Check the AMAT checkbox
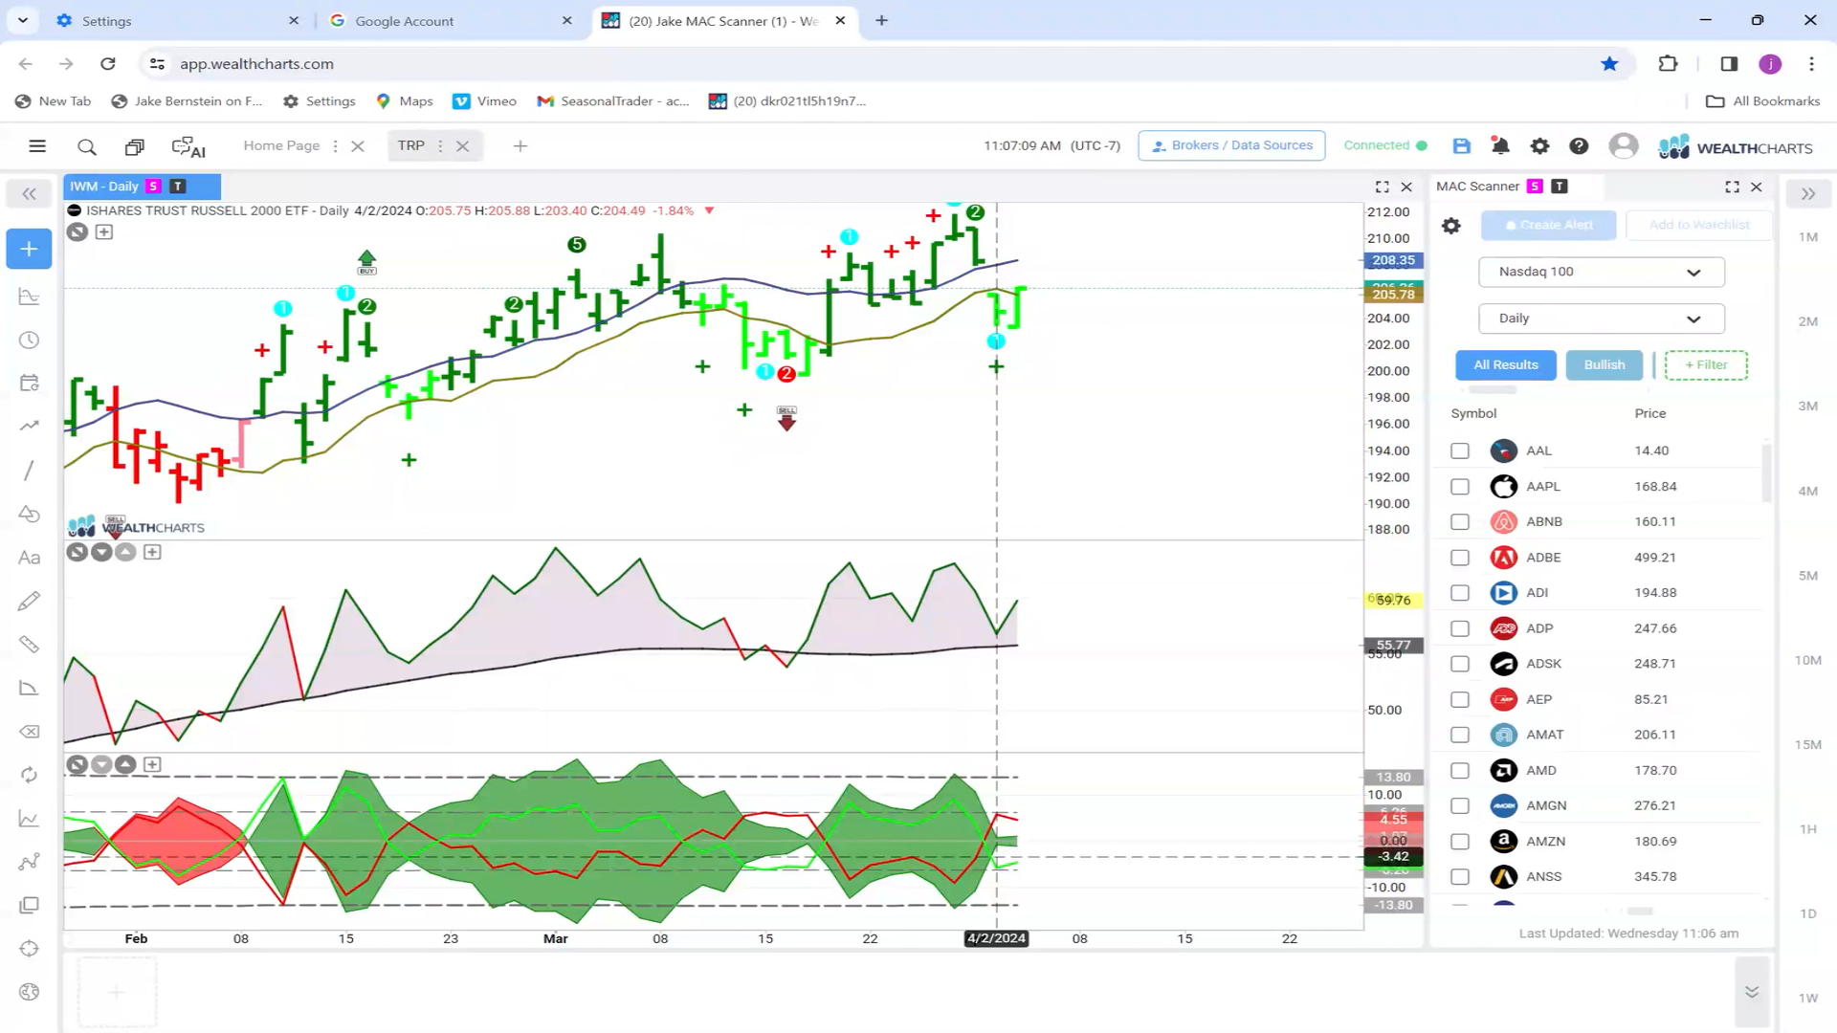The width and height of the screenshot is (1837, 1033). point(1459,735)
